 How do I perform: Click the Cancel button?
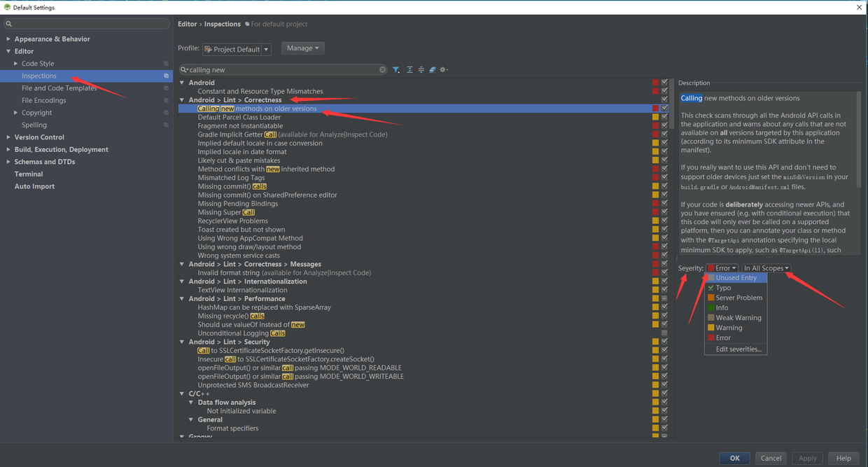click(771, 458)
